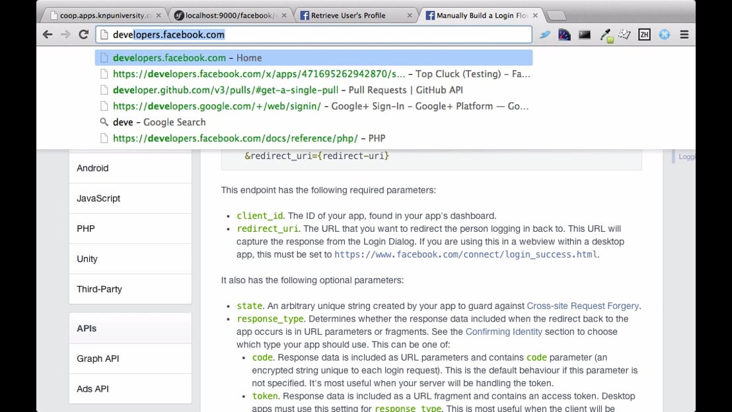The image size is (732, 412).
Task: Follow the facebook.com/connect/login_success.html link
Action: pyautogui.click(x=466, y=254)
